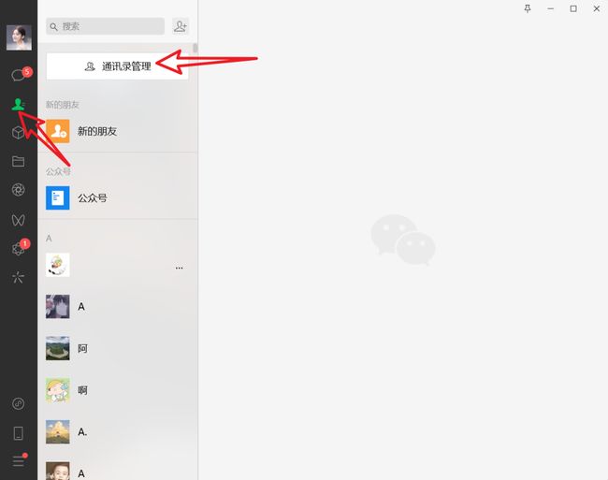Click the ellipsis on the first A contact
Image resolution: width=608 pixels, height=480 pixels.
[179, 268]
